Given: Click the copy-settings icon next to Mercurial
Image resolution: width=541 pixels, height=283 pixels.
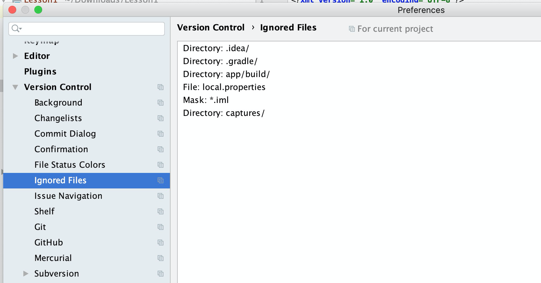Looking at the screenshot, I should pos(161,258).
